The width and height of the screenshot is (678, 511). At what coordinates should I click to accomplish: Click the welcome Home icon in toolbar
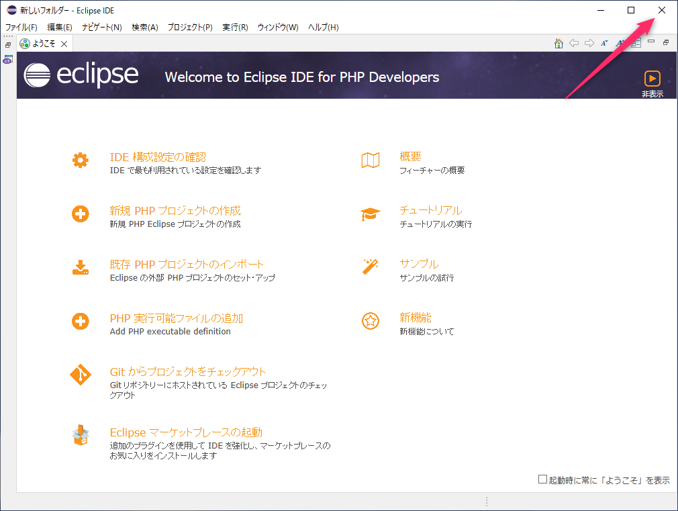559,43
